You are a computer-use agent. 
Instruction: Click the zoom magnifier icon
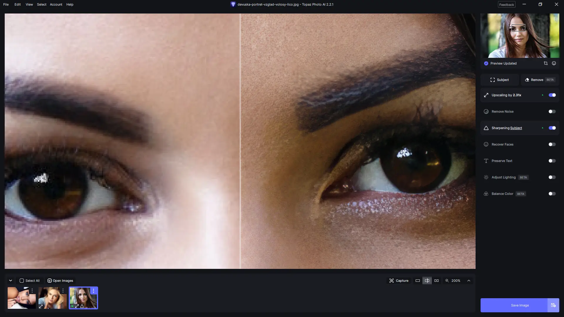(447, 281)
